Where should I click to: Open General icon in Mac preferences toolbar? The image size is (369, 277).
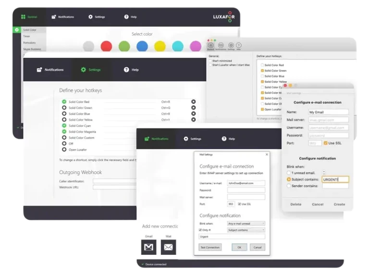click(210, 47)
